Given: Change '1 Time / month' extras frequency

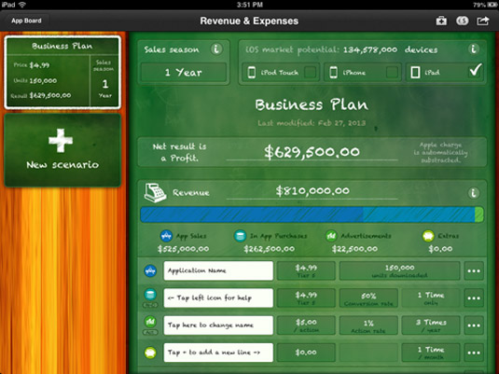Looking at the screenshot, I should (x=431, y=353).
